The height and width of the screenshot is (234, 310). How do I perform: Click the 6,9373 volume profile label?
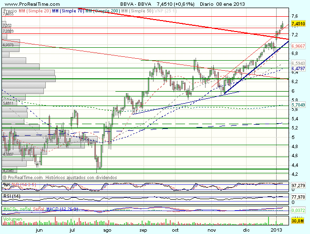(8, 45)
